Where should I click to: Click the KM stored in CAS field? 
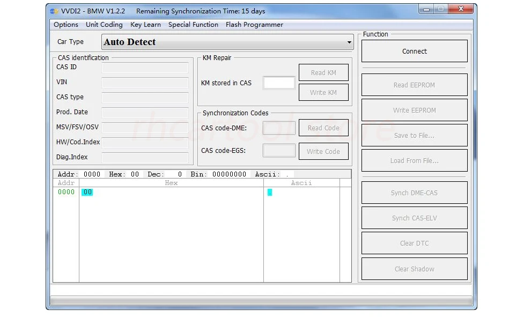279,83
